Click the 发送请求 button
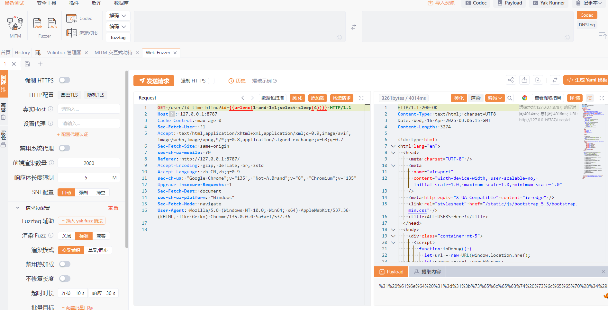Screen dimensions: 608x310 click(x=154, y=81)
